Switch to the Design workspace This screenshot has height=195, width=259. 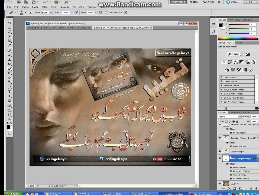pos(194,2)
